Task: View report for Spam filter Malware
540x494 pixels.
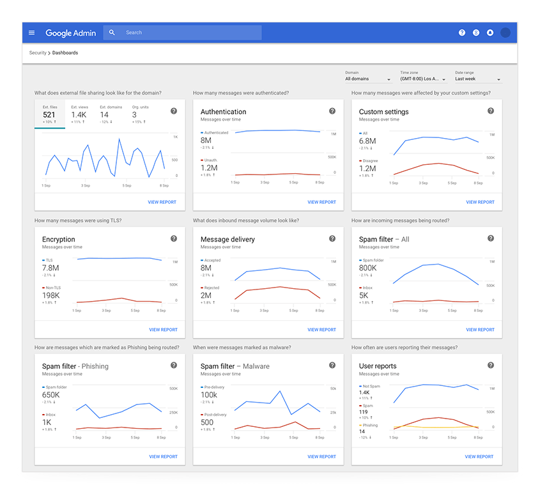Action: click(321, 457)
